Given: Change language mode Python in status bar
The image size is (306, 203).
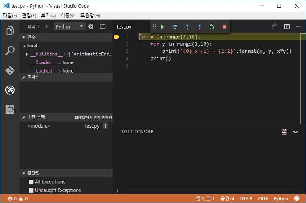Looking at the screenshot, I should [x=280, y=199].
